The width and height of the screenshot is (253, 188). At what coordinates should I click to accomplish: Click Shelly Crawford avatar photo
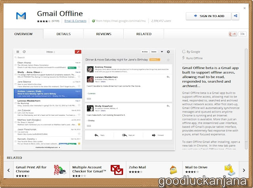[90, 108]
